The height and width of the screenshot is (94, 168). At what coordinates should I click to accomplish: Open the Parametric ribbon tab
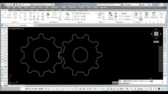click(x=27, y=10)
